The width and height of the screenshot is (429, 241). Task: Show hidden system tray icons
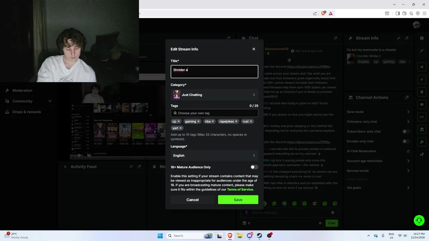coord(369,236)
